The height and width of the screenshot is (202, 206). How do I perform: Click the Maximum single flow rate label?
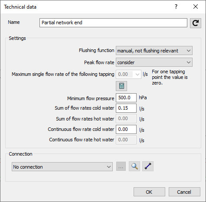click(x=63, y=74)
